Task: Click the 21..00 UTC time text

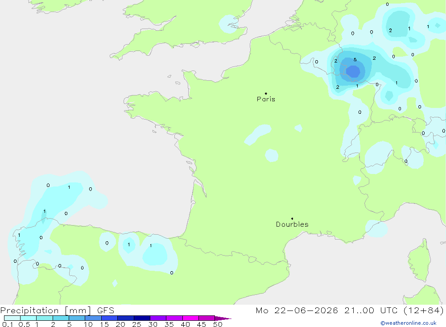Action: point(371,310)
